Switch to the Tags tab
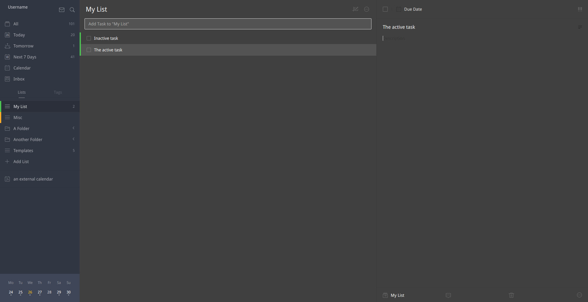 pyautogui.click(x=58, y=92)
